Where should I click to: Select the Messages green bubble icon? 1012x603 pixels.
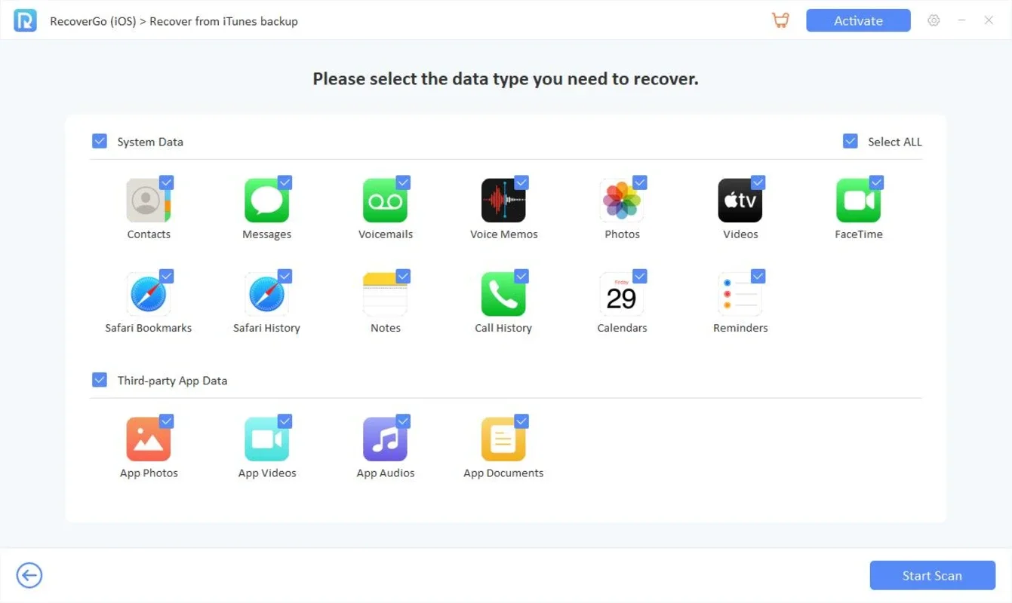(266, 200)
